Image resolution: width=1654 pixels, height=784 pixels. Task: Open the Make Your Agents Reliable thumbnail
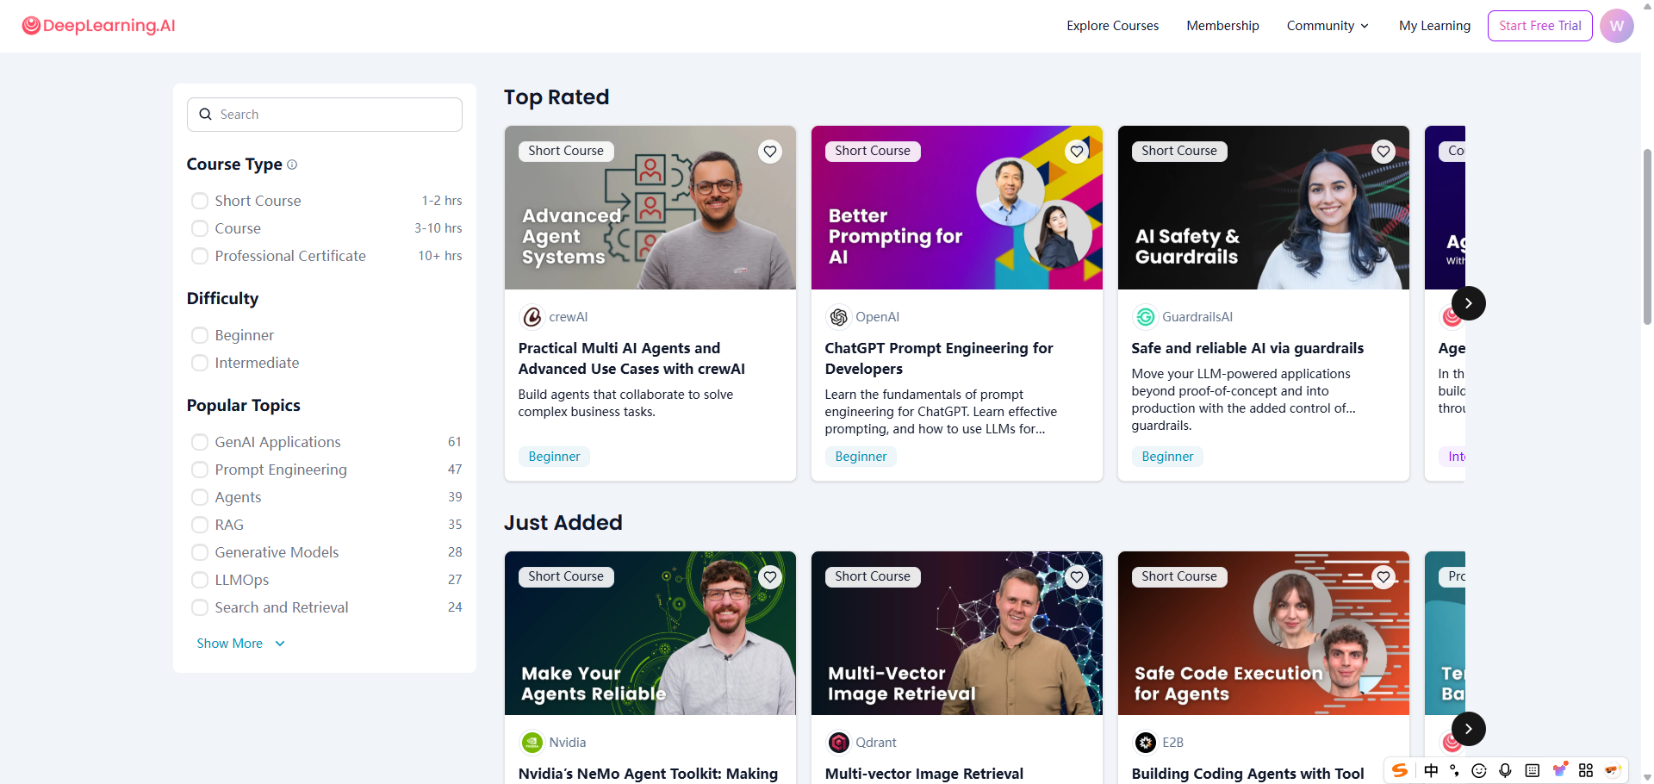coord(650,633)
